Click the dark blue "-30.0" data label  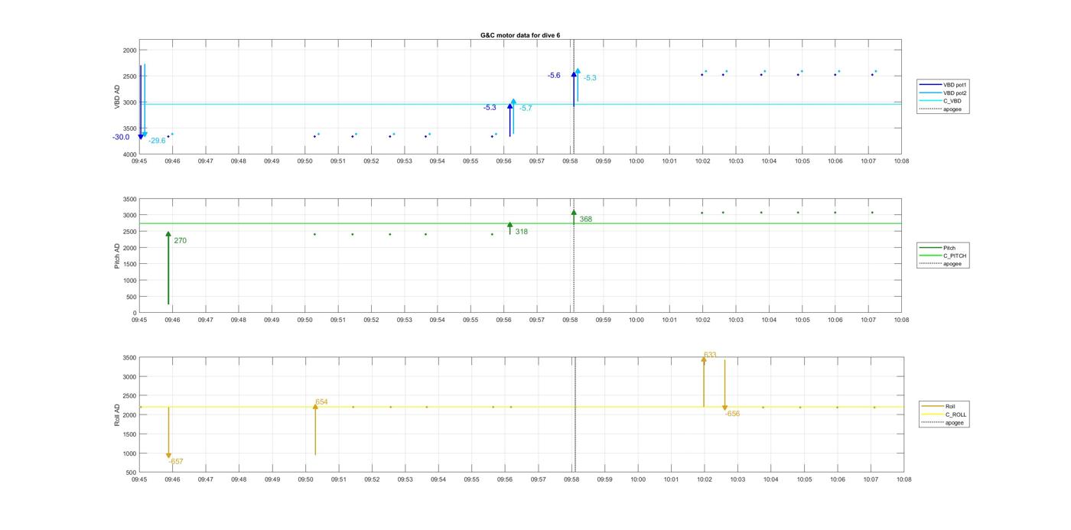pyautogui.click(x=121, y=138)
